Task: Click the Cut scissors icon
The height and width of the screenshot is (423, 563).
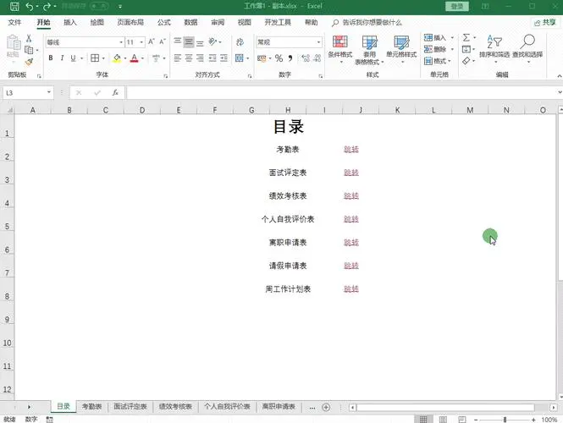Action: tap(29, 38)
